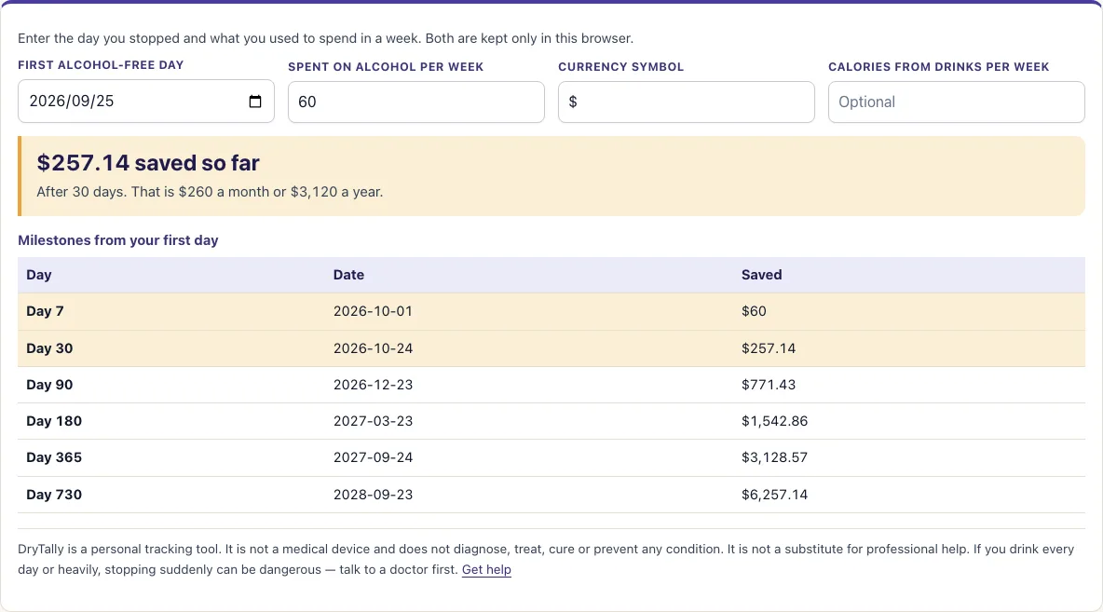Select the Day 365 row label

click(54, 458)
